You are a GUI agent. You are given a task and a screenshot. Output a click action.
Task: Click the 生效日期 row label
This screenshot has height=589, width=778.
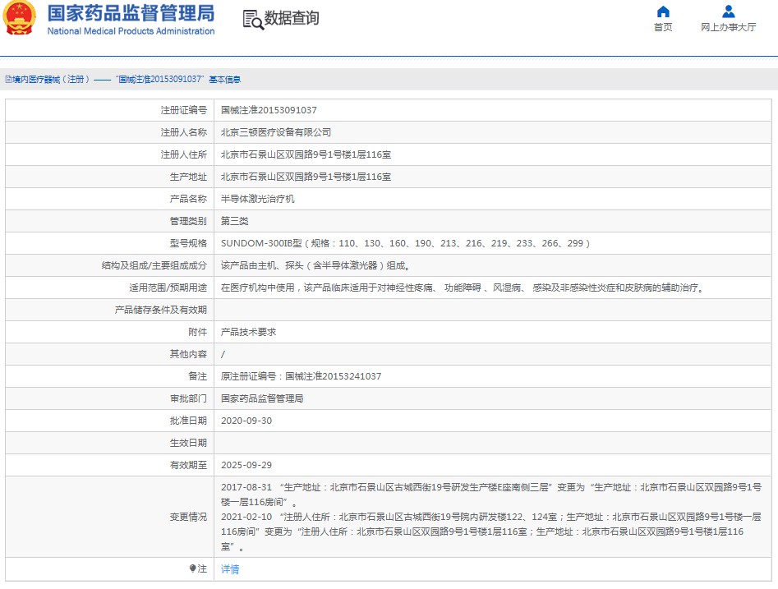pyautogui.click(x=188, y=443)
